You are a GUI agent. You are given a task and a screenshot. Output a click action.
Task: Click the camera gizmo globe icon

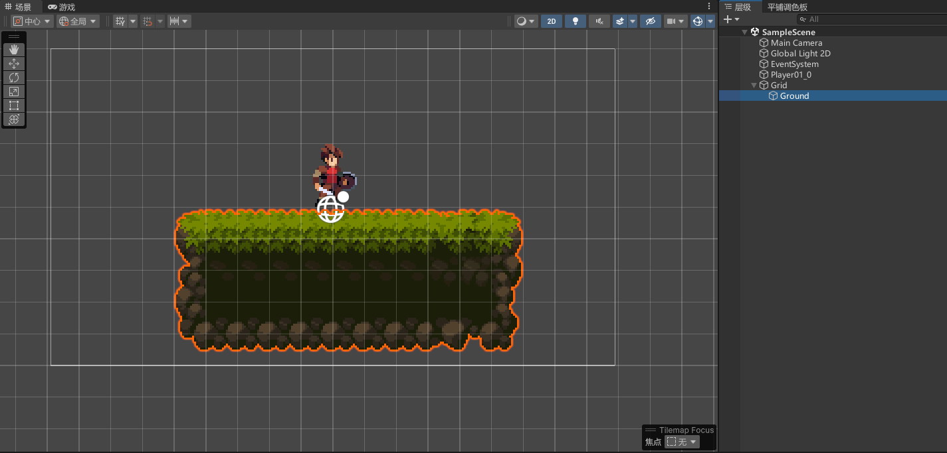[331, 209]
